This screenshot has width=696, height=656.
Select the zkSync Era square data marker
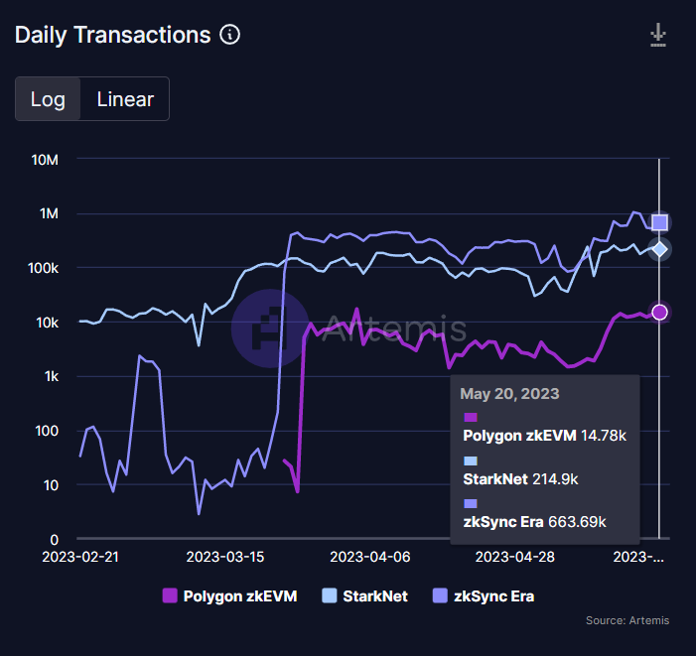pyautogui.click(x=659, y=222)
